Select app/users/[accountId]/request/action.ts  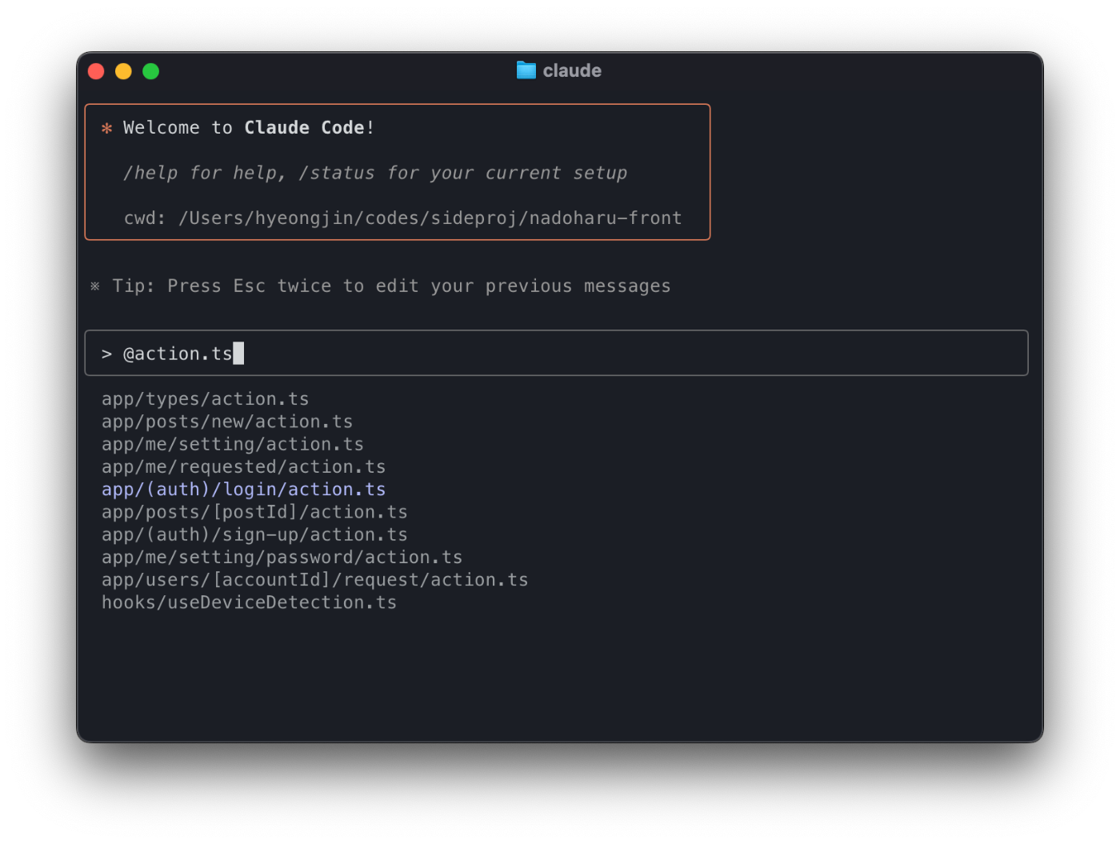click(x=314, y=580)
